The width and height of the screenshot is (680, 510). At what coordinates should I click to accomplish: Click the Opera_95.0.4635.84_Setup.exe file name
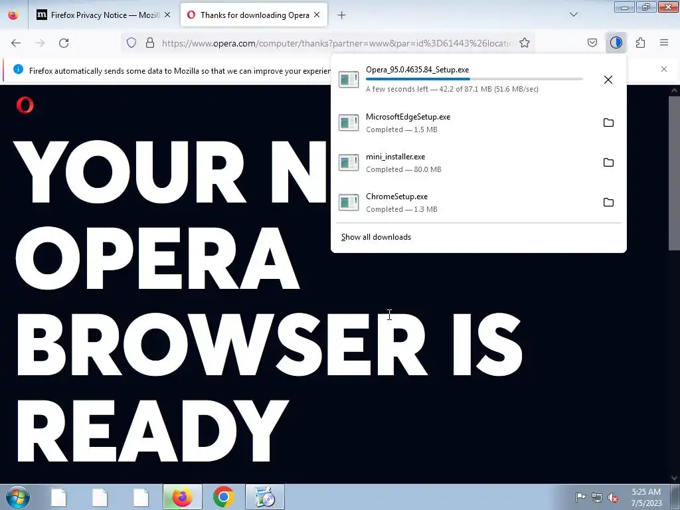[x=417, y=70]
